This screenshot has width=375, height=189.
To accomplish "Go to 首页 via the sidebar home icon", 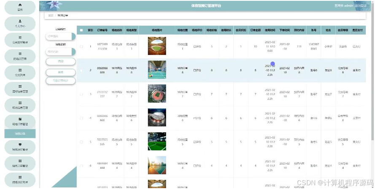I will tap(20, 8).
